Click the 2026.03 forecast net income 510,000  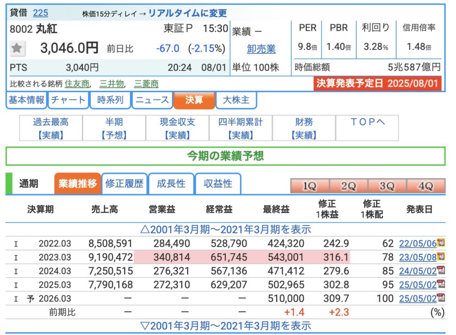(x=286, y=298)
